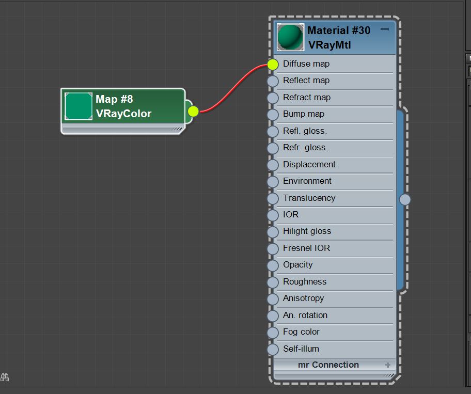Click the VRayMtl material output socket
Viewport: 471px width, 394px height.
pos(405,199)
